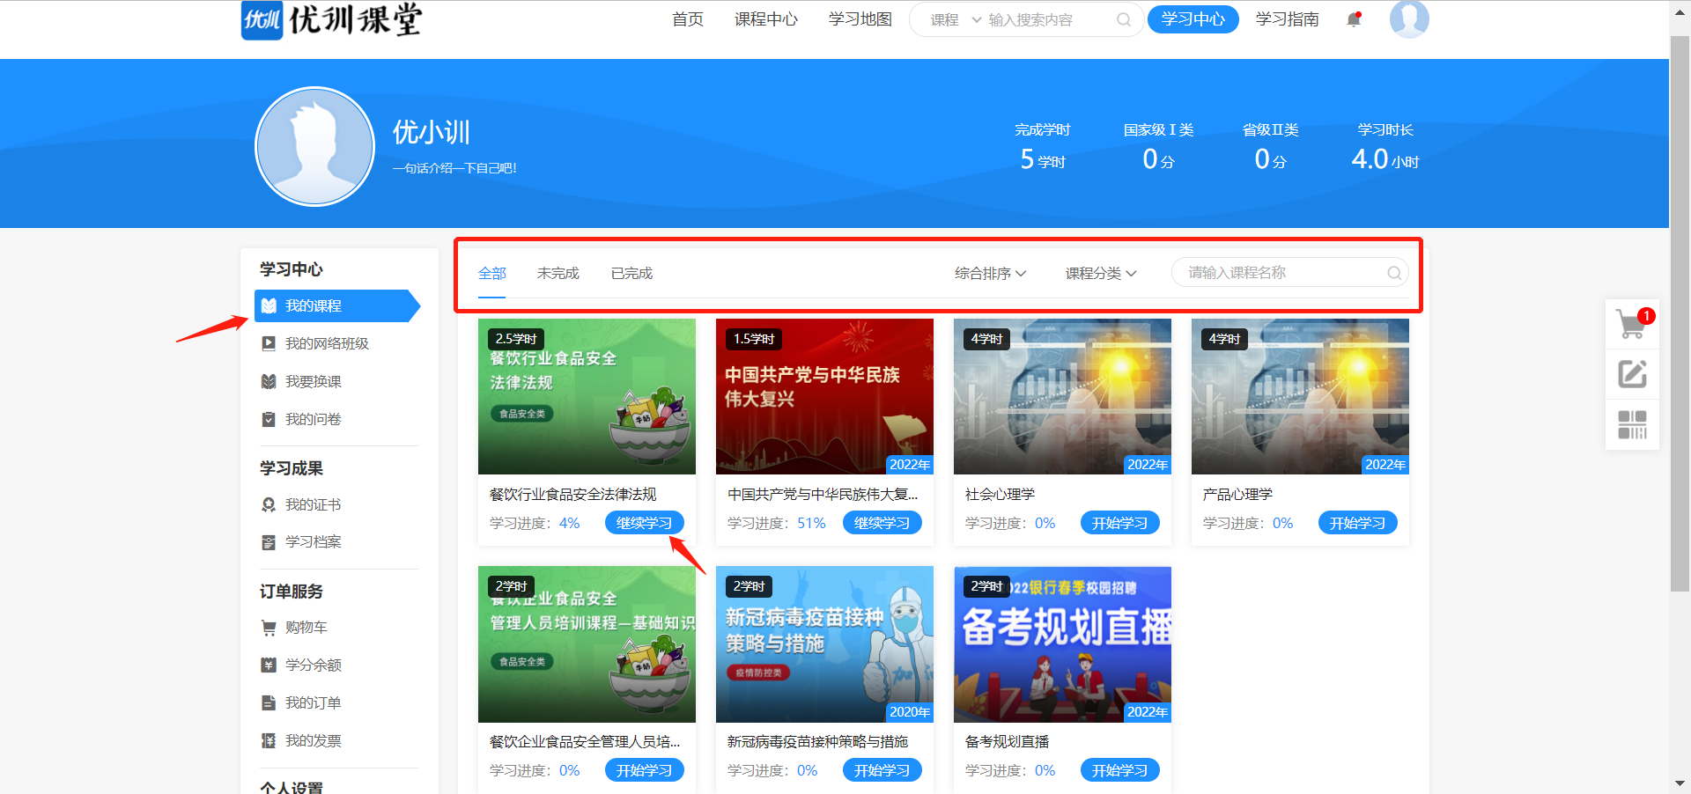Show the floating QR code icon

pyautogui.click(x=1632, y=424)
